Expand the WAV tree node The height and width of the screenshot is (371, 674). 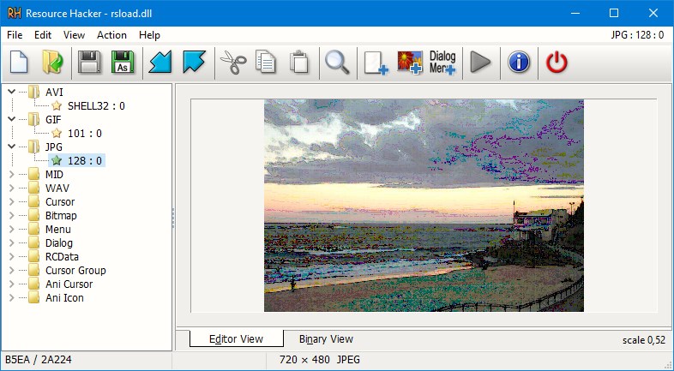12,188
